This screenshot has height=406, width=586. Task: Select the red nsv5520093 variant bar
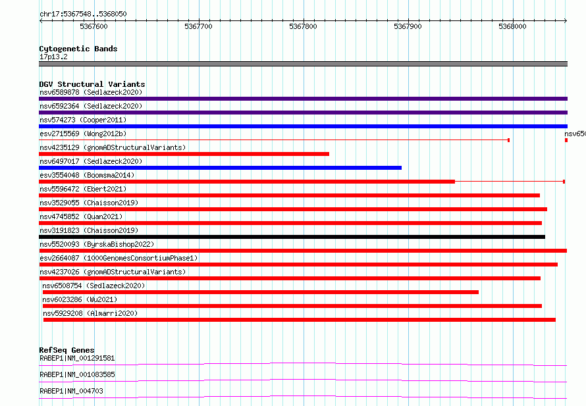303,251
